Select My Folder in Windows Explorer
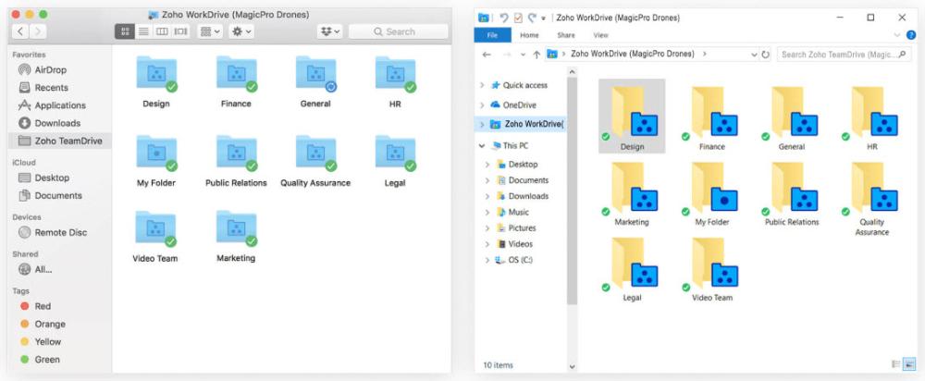This screenshot has width=925, height=381. point(712,192)
